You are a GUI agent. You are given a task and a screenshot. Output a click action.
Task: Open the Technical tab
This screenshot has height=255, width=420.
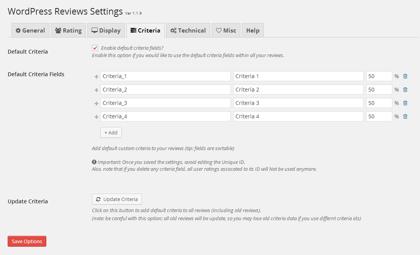click(188, 30)
